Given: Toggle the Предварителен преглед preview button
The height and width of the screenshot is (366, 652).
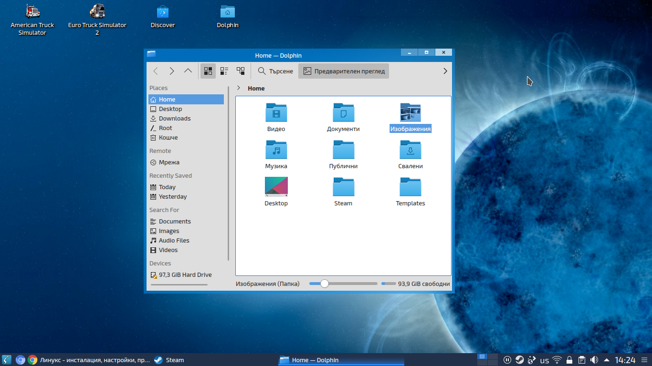Looking at the screenshot, I should tap(344, 71).
